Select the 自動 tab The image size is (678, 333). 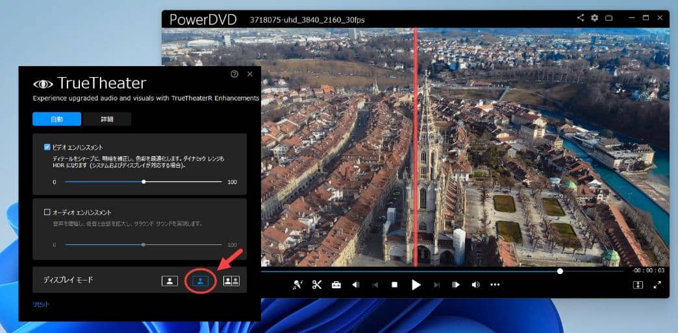(56, 119)
